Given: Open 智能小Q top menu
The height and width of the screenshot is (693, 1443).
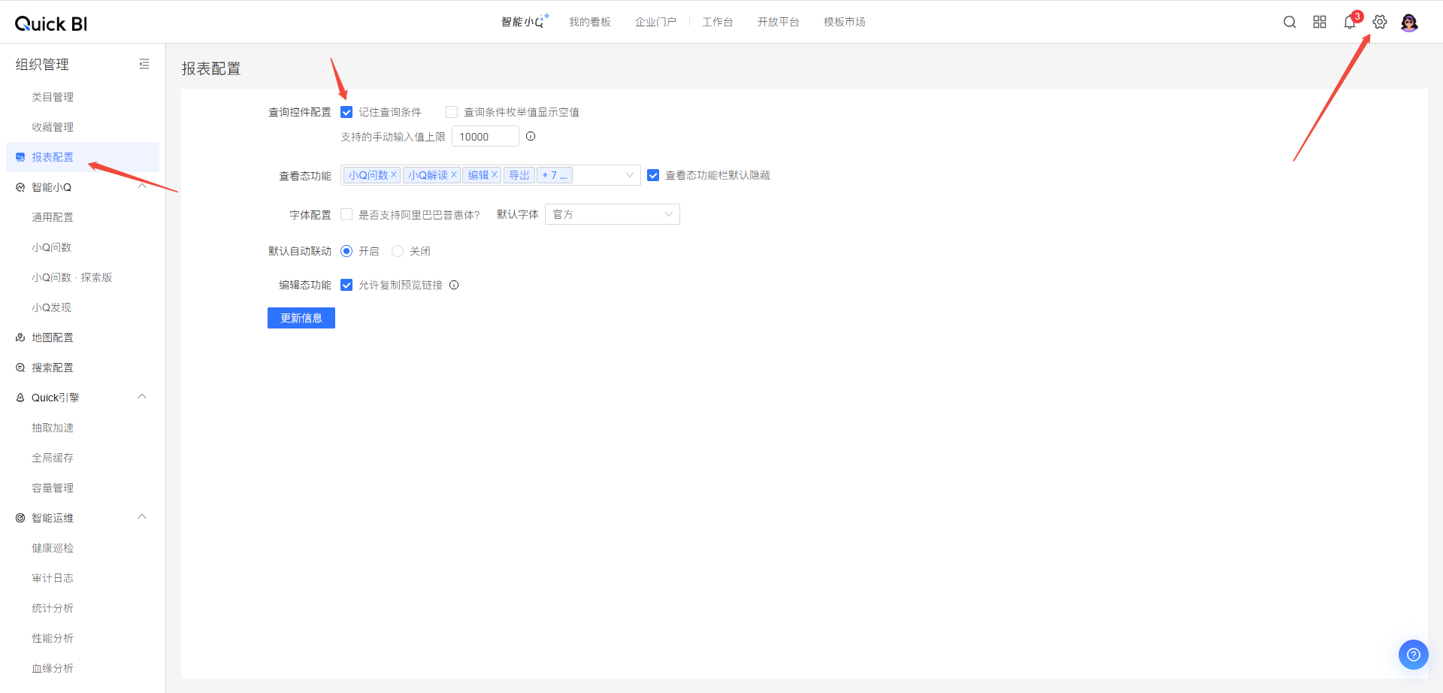Looking at the screenshot, I should 525,22.
